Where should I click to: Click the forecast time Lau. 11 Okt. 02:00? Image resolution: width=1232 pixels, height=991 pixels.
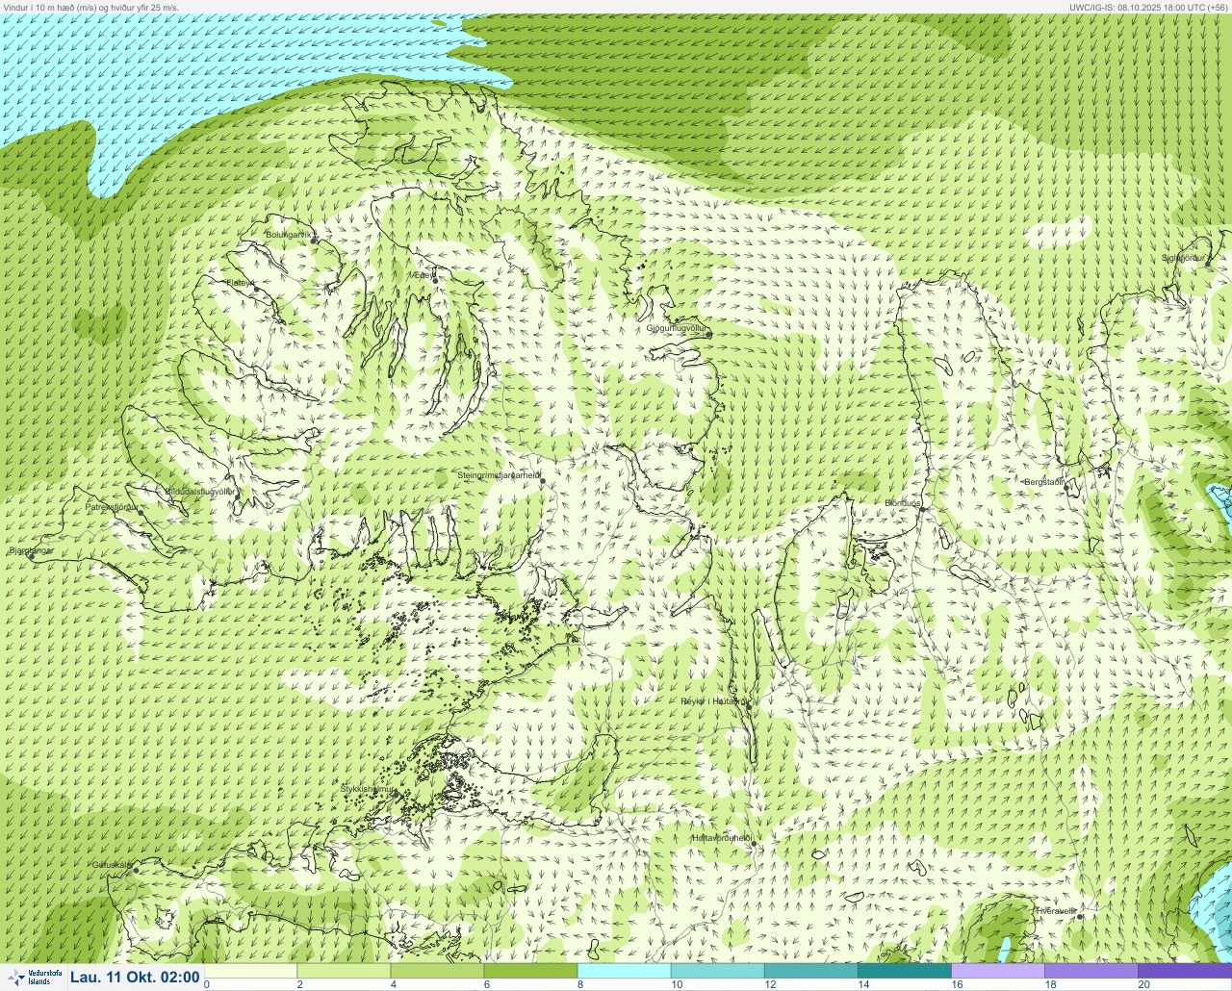(135, 978)
